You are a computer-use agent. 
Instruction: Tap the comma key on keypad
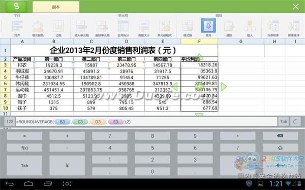(x=110, y=172)
